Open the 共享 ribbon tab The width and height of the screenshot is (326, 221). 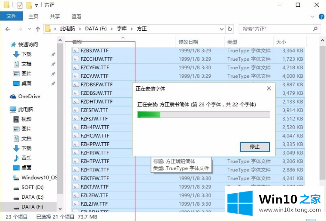click(55, 16)
